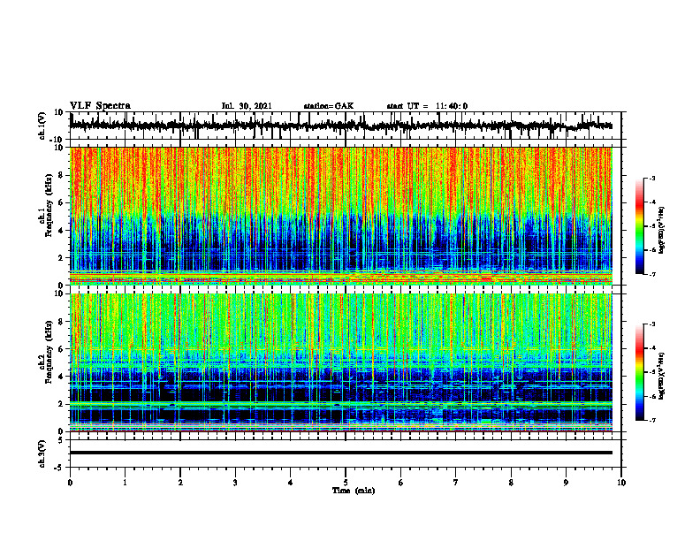Screen dimensions: 700x541
Task: Click time axis tick label 6
Action: pos(401,483)
